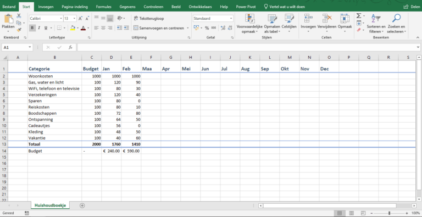The width and height of the screenshot is (422, 217).
Task: Click the AutoSum sigma icon
Action: [x=359, y=16]
